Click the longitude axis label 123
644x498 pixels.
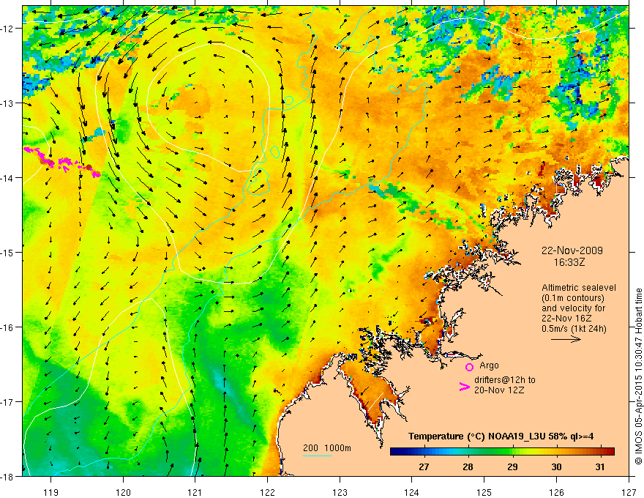(340, 492)
